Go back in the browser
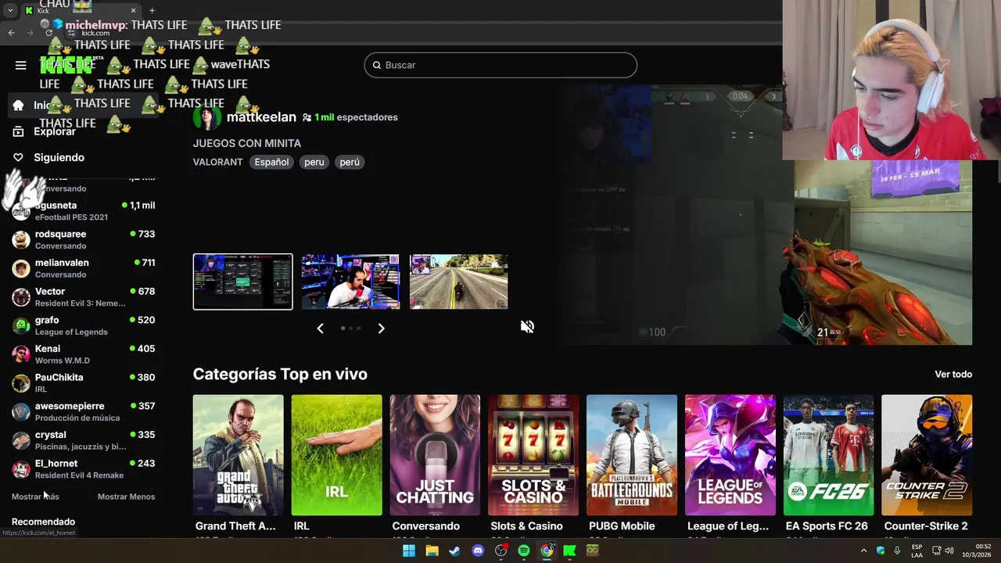This screenshot has width=1001, height=563. (x=12, y=33)
